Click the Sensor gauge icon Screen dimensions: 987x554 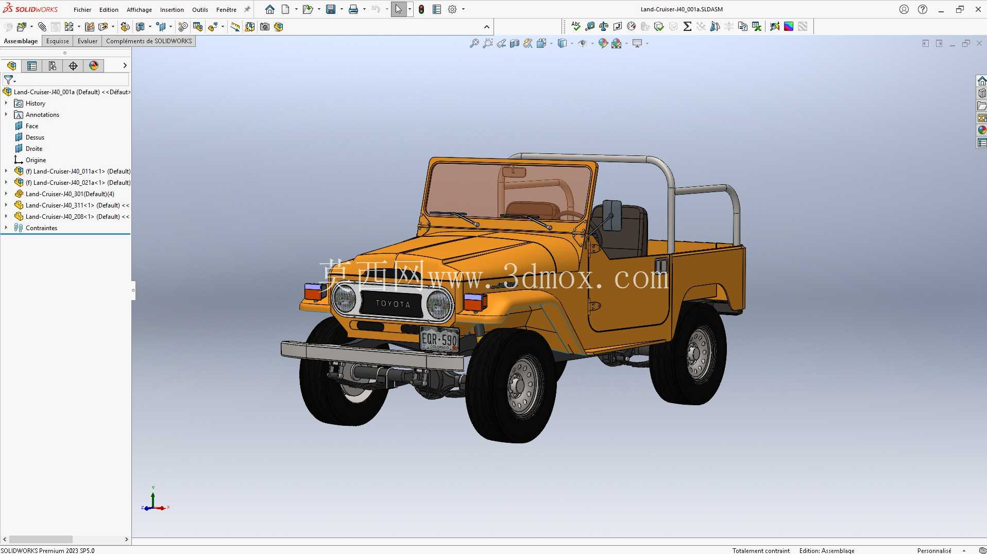[x=632, y=26]
